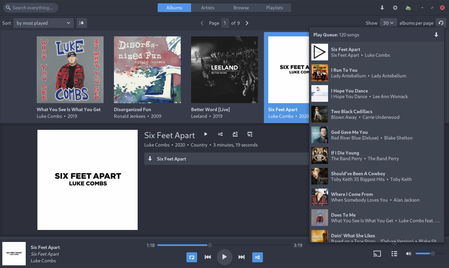
Task: Select Disorganized Fun album cover
Action: point(147,70)
